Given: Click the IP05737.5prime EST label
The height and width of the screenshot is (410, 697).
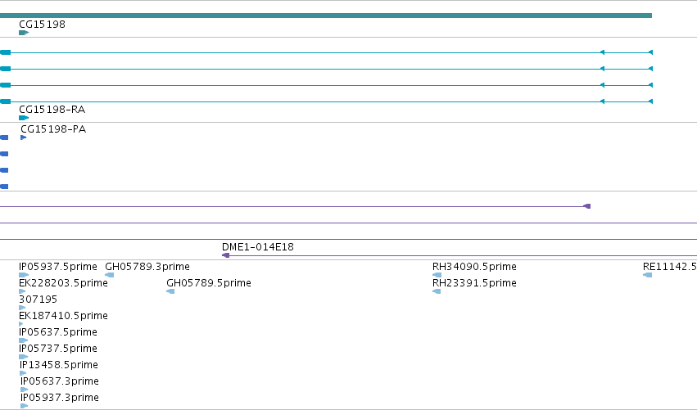Looking at the screenshot, I should [x=58, y=349].
